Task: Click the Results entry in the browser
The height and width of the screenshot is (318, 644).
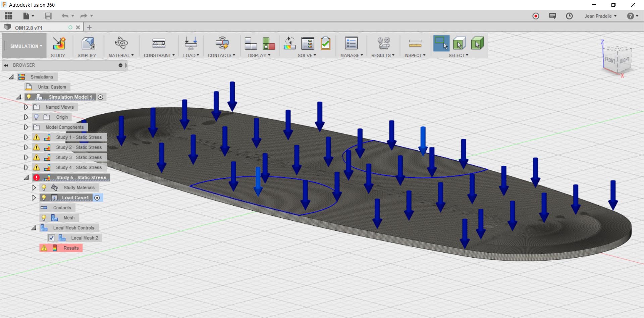Action: tap(71, 248)
